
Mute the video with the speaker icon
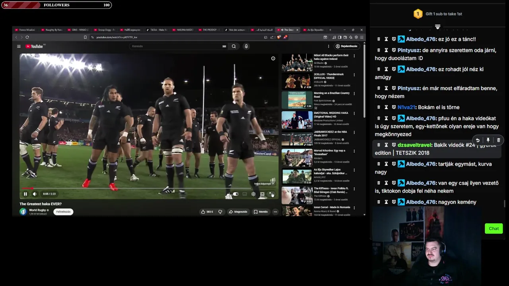tap(35, 194)
